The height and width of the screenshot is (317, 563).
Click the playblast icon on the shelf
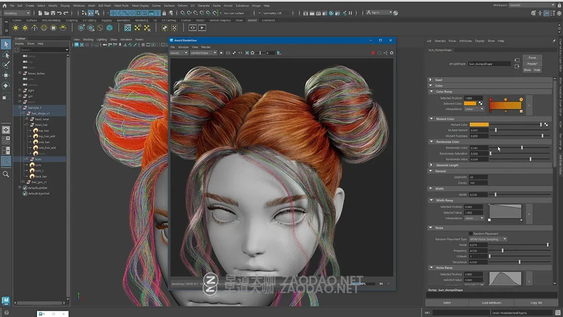coord(202,28)
